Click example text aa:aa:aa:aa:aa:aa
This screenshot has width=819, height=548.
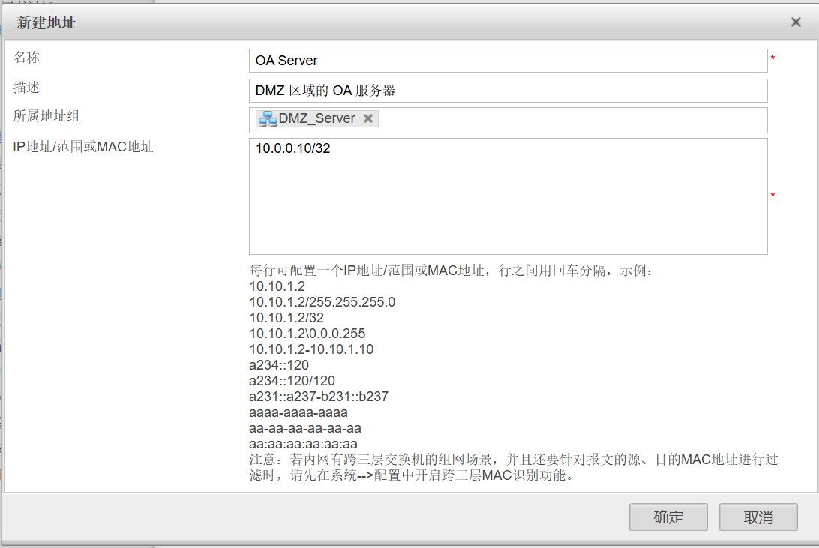coord(304,444)
